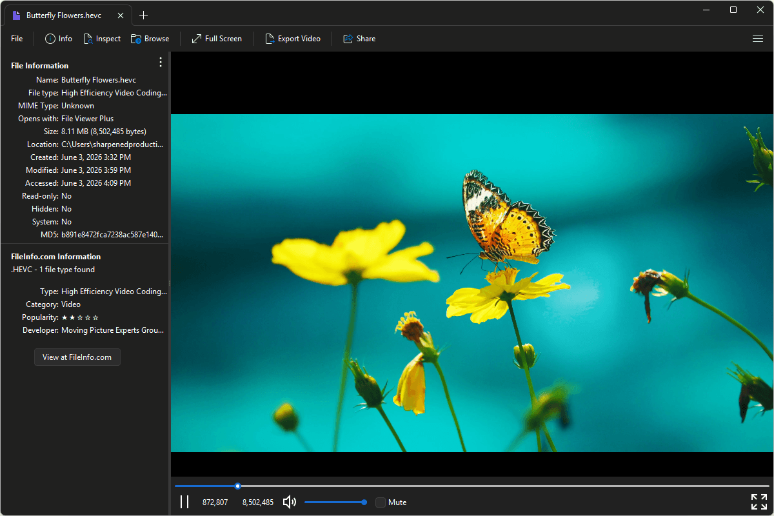Expand video to fill with corner arrows icon

tap(759, 502)
